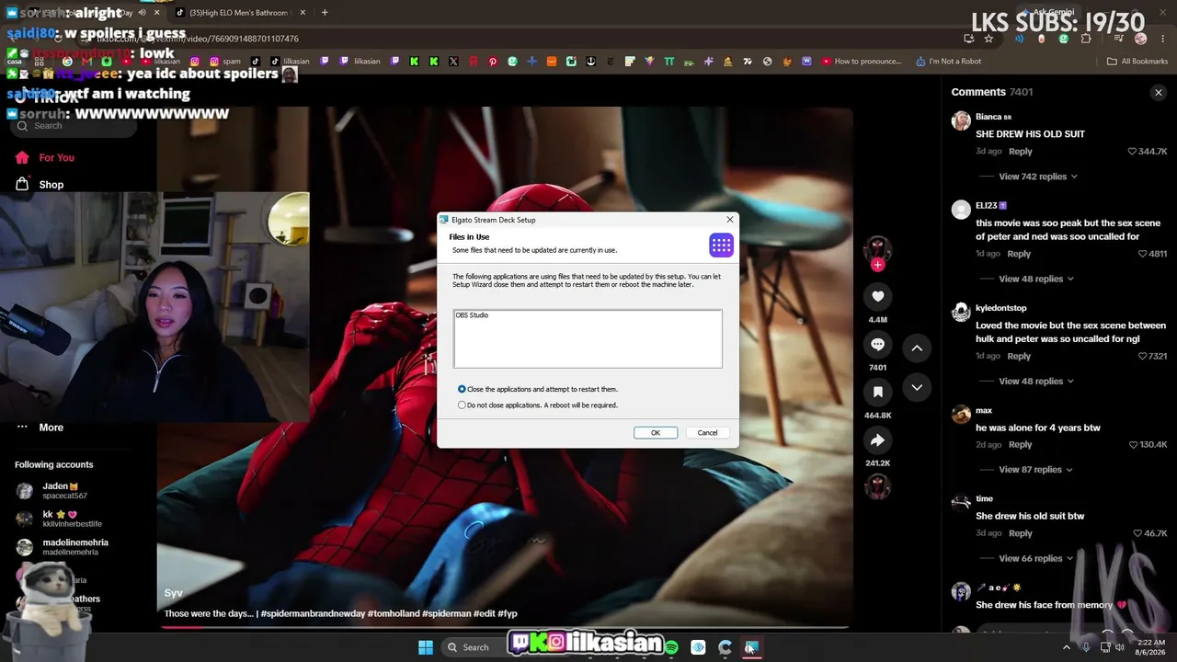
Task: Expand 'View 48 replies' under ELI23's comment
Action: 1036,279
